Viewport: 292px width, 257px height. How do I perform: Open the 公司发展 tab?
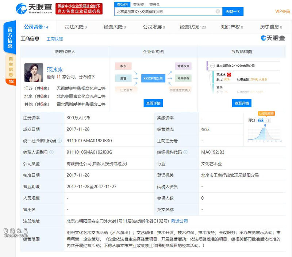154,27
